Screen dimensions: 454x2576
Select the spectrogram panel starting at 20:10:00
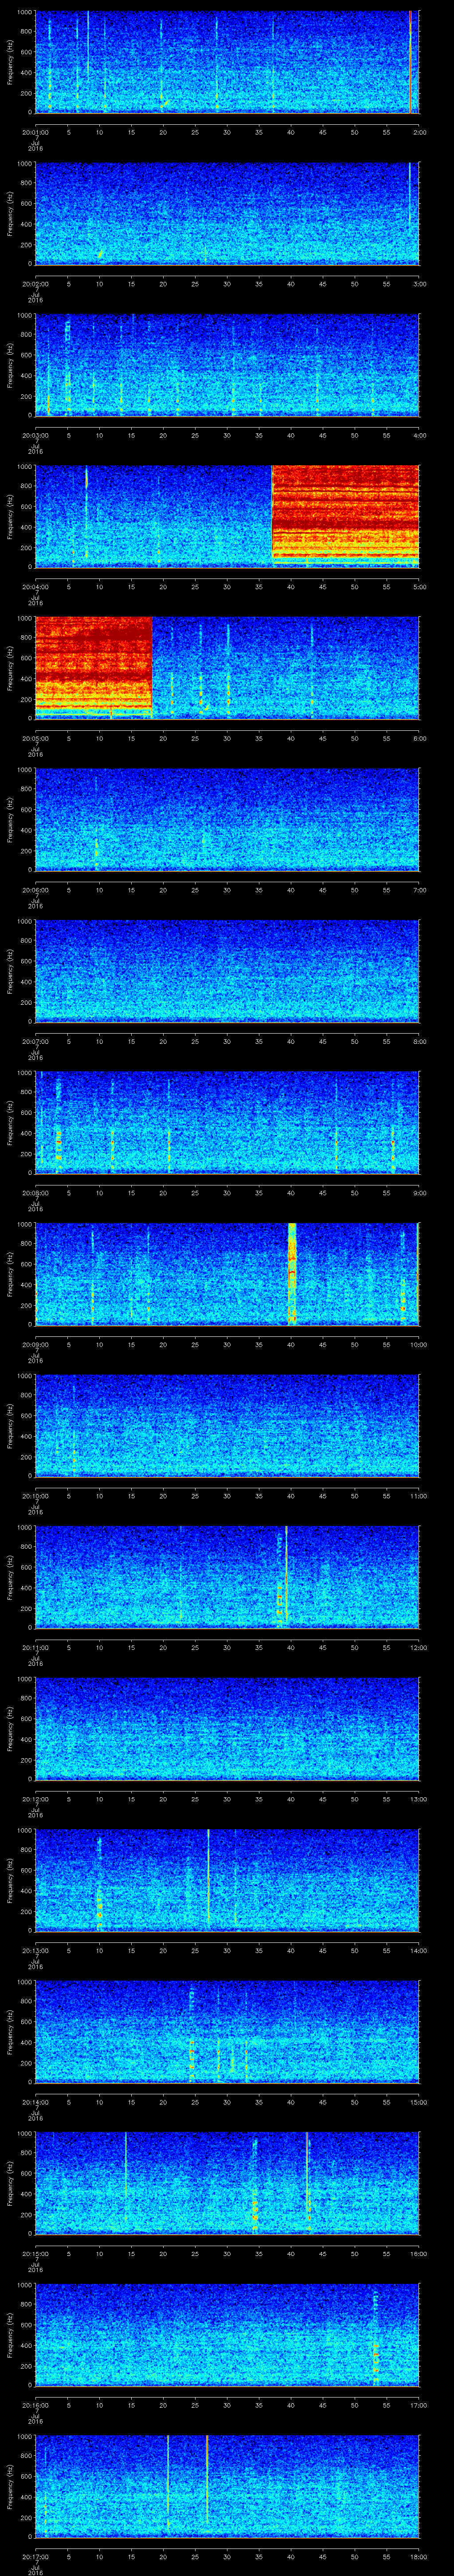[x=227, y=1425]
